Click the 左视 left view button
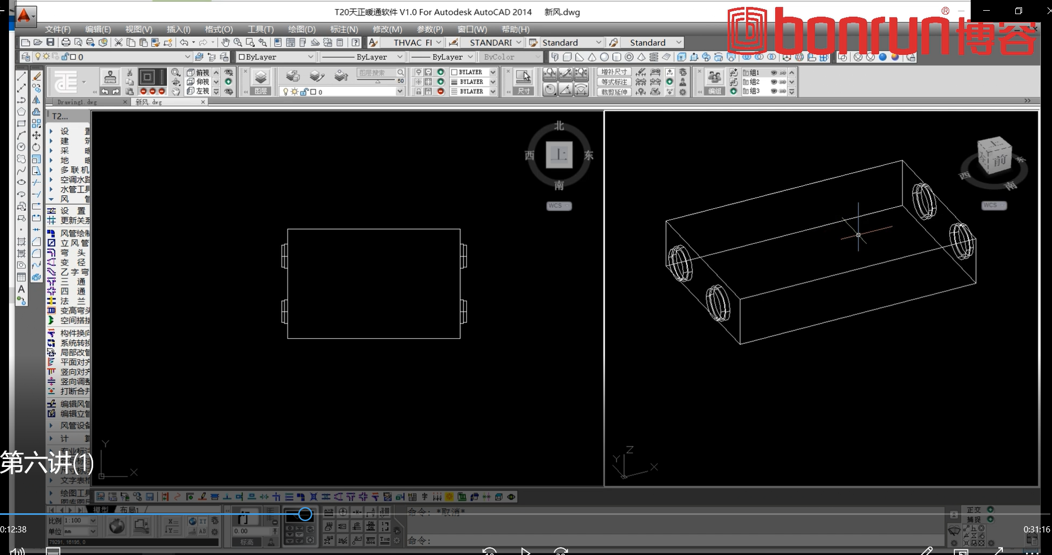The height and width of the screenshot is (555, 1052). click(198, 91)
